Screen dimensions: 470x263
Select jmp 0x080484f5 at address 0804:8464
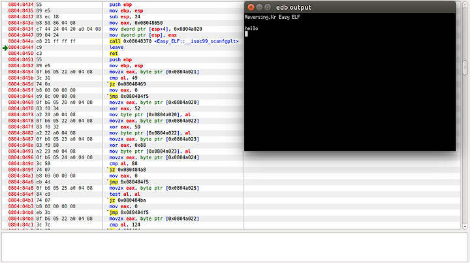coord(129,97)
